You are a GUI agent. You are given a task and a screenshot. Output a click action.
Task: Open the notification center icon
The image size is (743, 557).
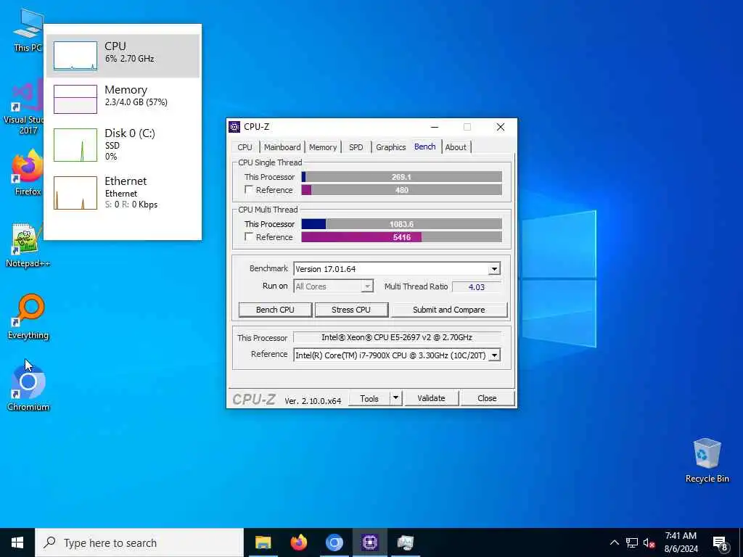[x=721, y=543]
